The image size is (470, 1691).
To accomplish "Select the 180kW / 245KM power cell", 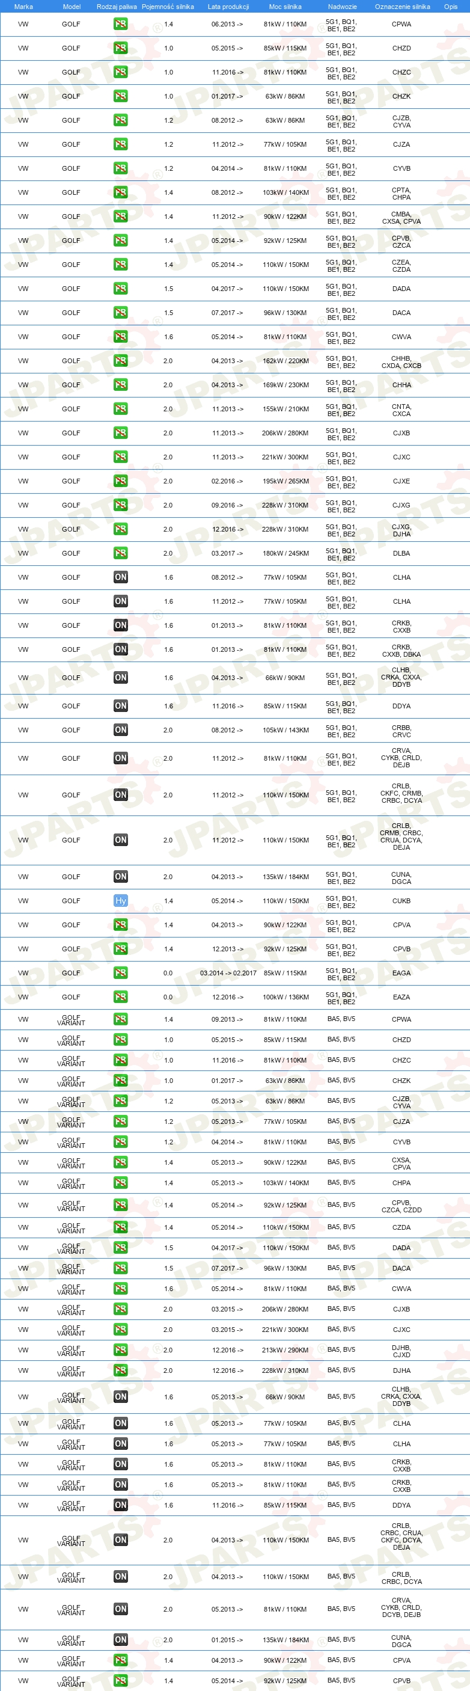I will [285, 553].
